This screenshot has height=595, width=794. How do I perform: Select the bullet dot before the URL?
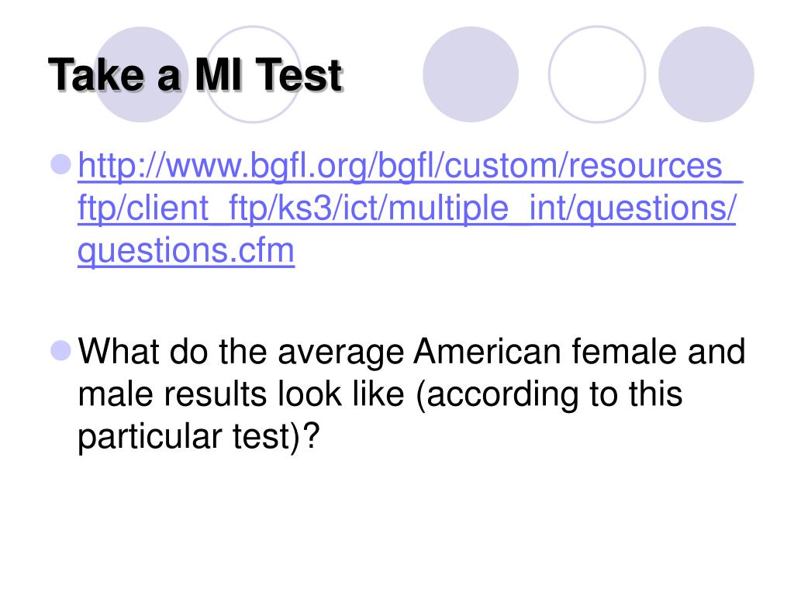click(x=61, y=164)
